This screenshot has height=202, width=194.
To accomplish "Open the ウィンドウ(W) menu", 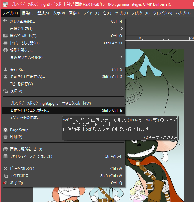I will tap(163, 13).
